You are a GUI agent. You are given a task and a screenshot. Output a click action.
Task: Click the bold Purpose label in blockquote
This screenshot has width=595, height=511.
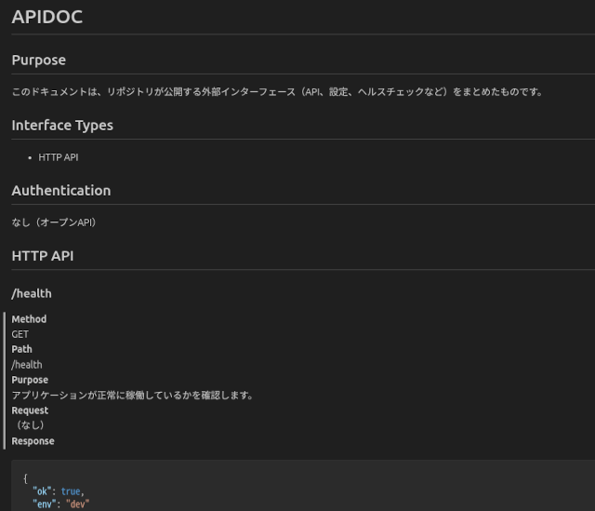pos(30,380)
